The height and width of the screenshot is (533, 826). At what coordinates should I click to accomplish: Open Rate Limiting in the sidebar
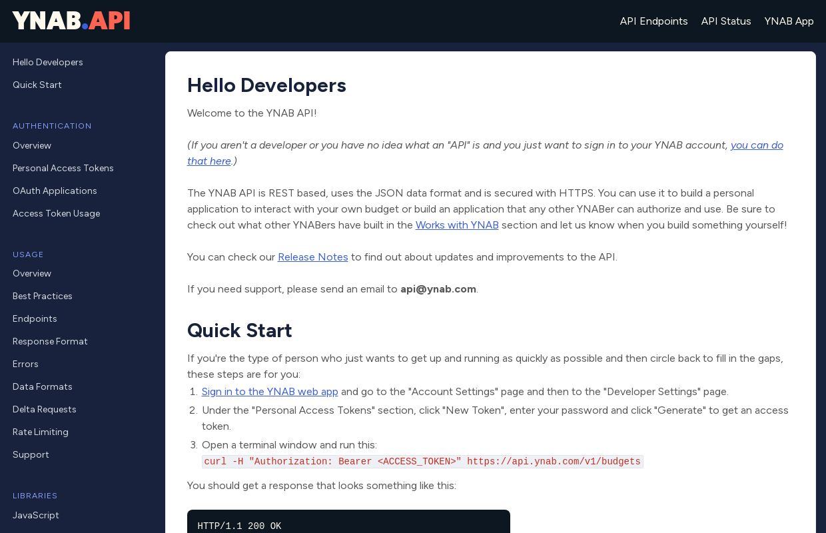(x=41, y=432)
